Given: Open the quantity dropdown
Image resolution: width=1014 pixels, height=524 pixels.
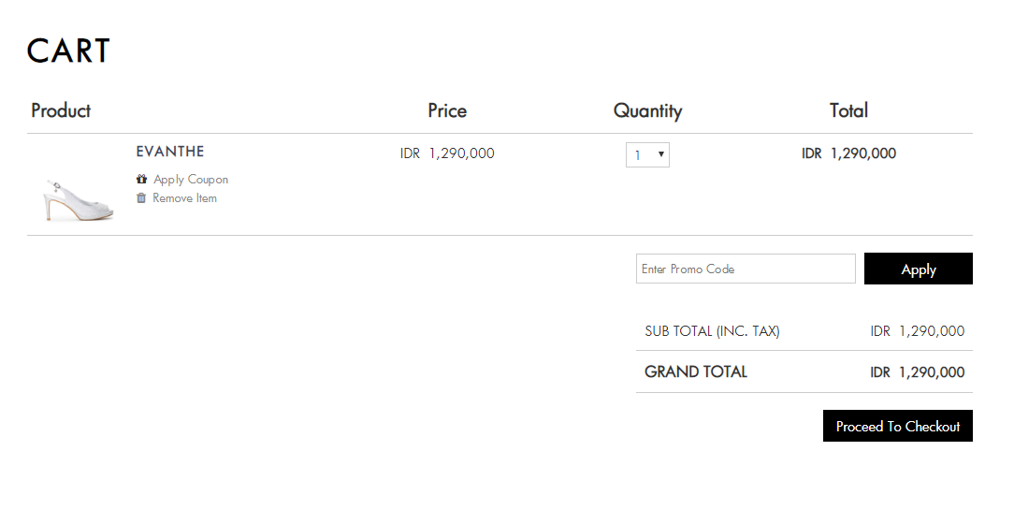Looking at the screenshot, I should [x=647, y=155].
